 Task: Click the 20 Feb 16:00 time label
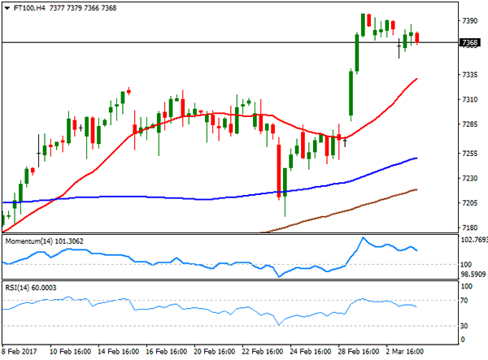[214, 352]
